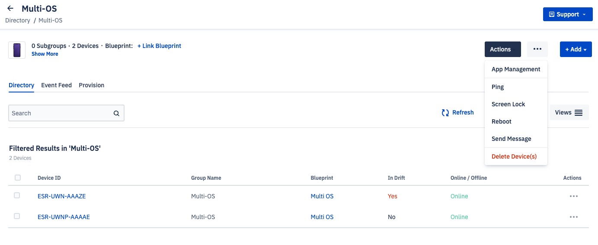Open Multi OS blueprint for ESR-UWNP-AAAAE
The height and width of the screenshot is (245, 598).
tap(322, 217)
